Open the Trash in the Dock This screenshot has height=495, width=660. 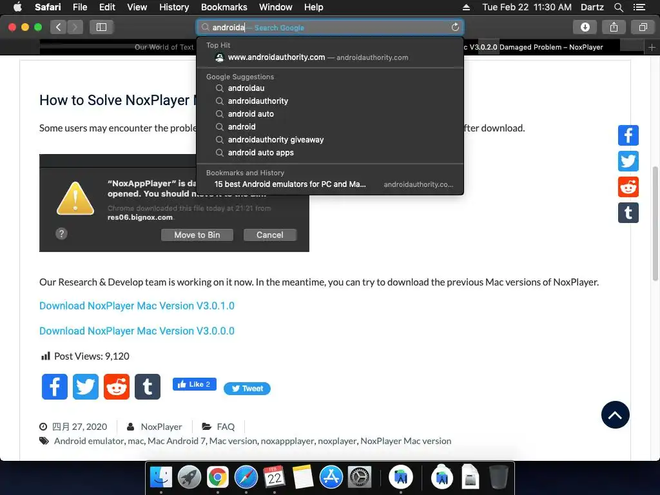click(499, 477)
